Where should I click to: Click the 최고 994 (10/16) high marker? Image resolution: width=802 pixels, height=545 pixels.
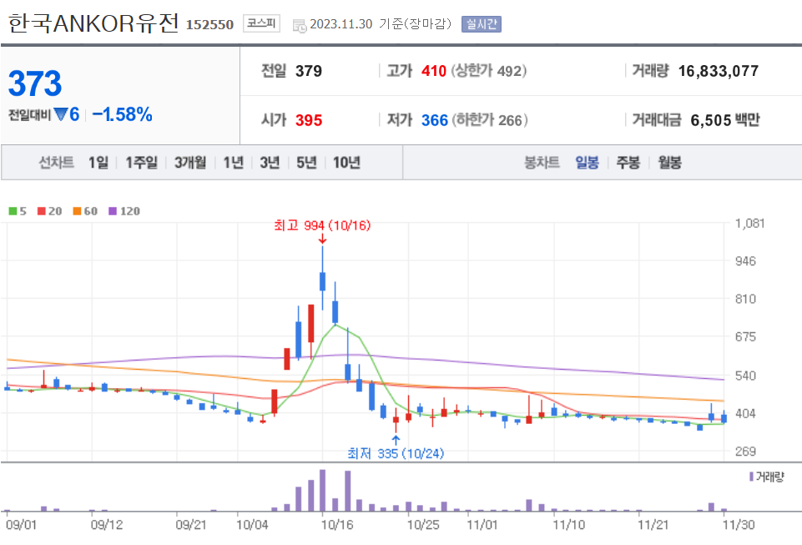tap(322, 225)
